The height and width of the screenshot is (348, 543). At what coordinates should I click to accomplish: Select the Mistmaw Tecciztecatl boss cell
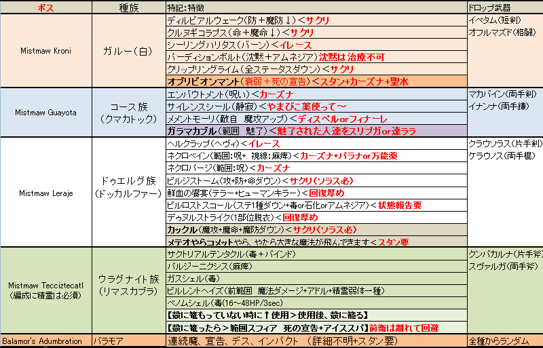[x=46, y=290]
